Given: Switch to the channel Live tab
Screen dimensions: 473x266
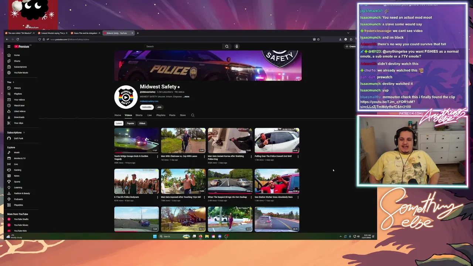Looking at the screenshot, I should pyautogui.click(x=149, y=115).
